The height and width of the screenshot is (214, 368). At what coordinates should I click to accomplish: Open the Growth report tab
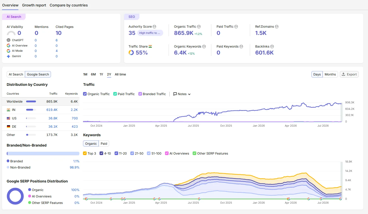(34, 5)
